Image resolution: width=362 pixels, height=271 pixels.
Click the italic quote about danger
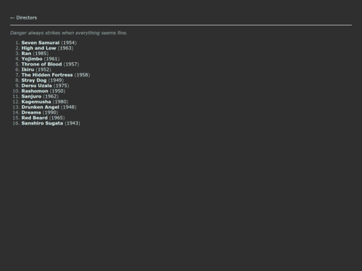click(68, 33)
